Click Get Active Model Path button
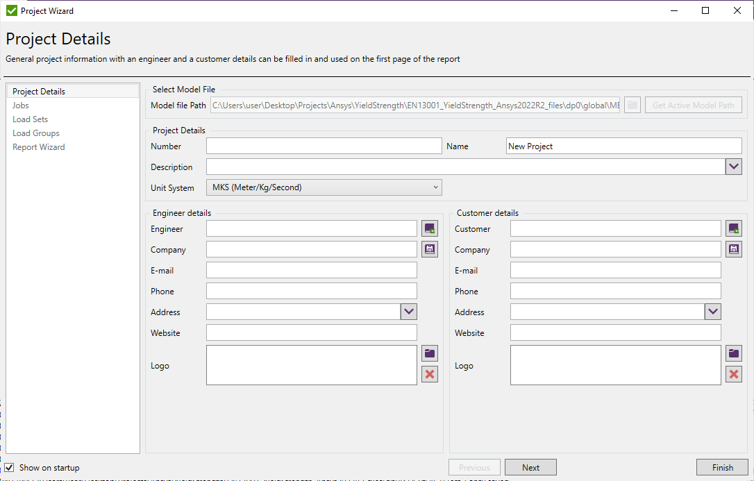754x481 pixels. pyautogui.click(x=694, y=106)
